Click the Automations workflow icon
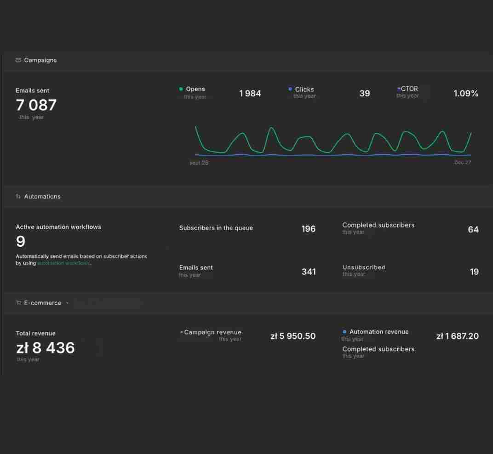 pyautogui.click(x=18, y=196)
